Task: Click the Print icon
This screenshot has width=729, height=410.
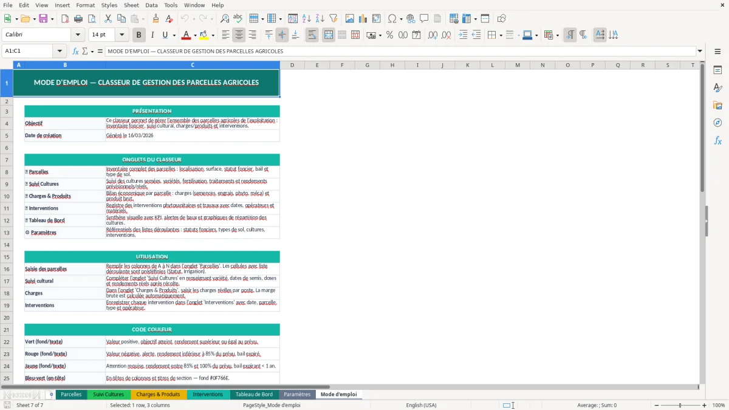Action: click(78, 19)
